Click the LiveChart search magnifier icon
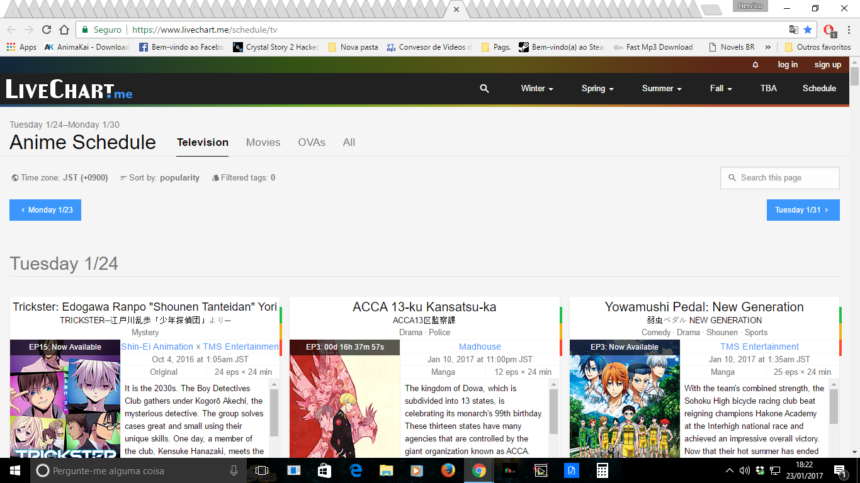 (484, 89)
